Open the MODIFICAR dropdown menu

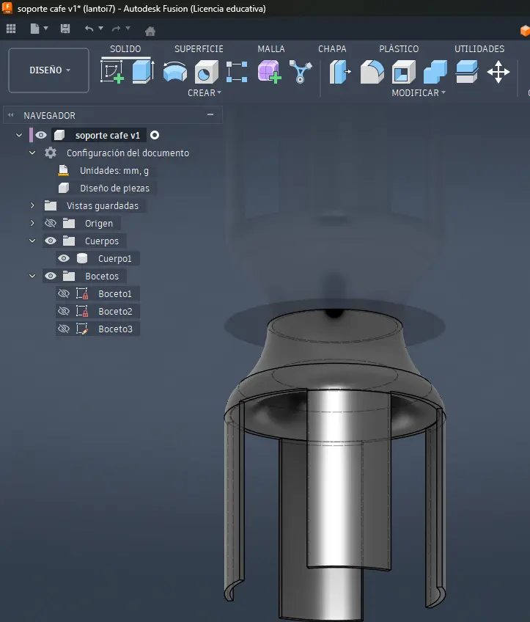point(419,93)
